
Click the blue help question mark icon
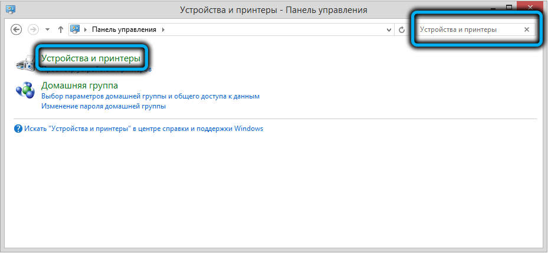18,129
